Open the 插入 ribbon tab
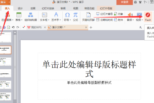Viewport: 154px width, 103px height. coord(7,8)
